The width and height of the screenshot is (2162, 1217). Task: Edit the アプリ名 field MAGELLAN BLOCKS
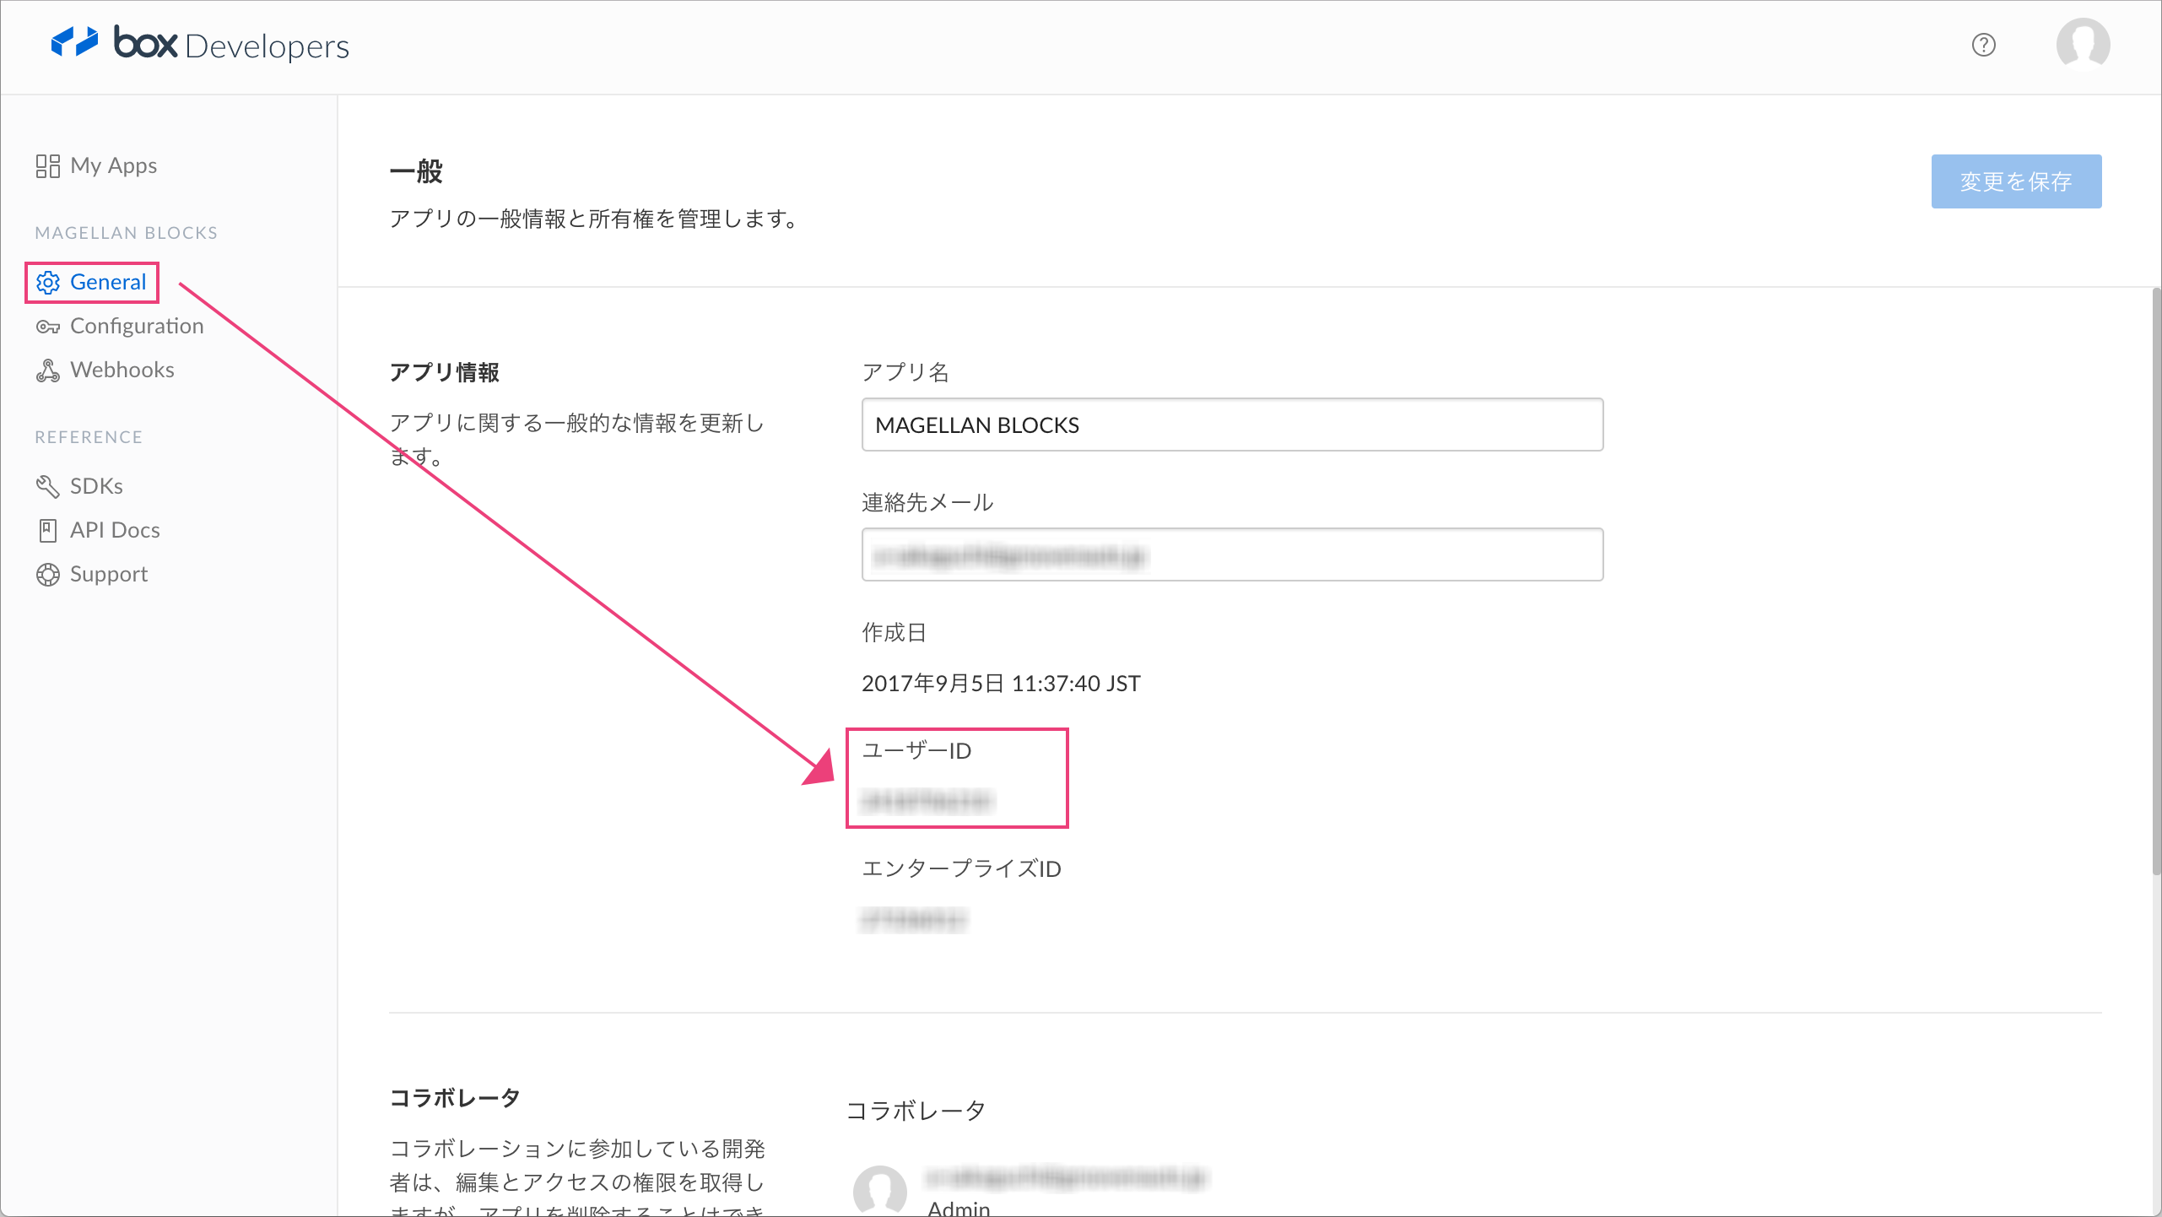pyautogui.click(x=1232, y=425)
